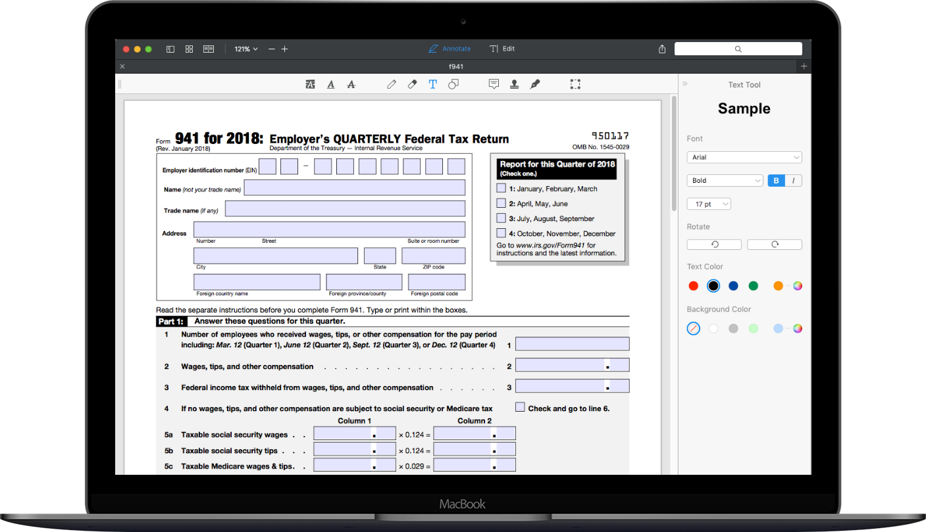
Task: Open the stamp tool
Action: click(x=514, y=84)
